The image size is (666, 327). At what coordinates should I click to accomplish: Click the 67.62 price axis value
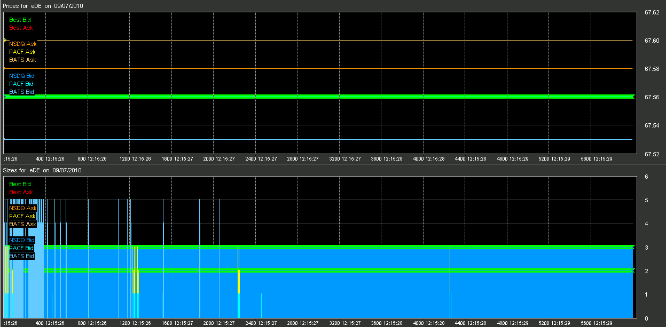(652, 12)
